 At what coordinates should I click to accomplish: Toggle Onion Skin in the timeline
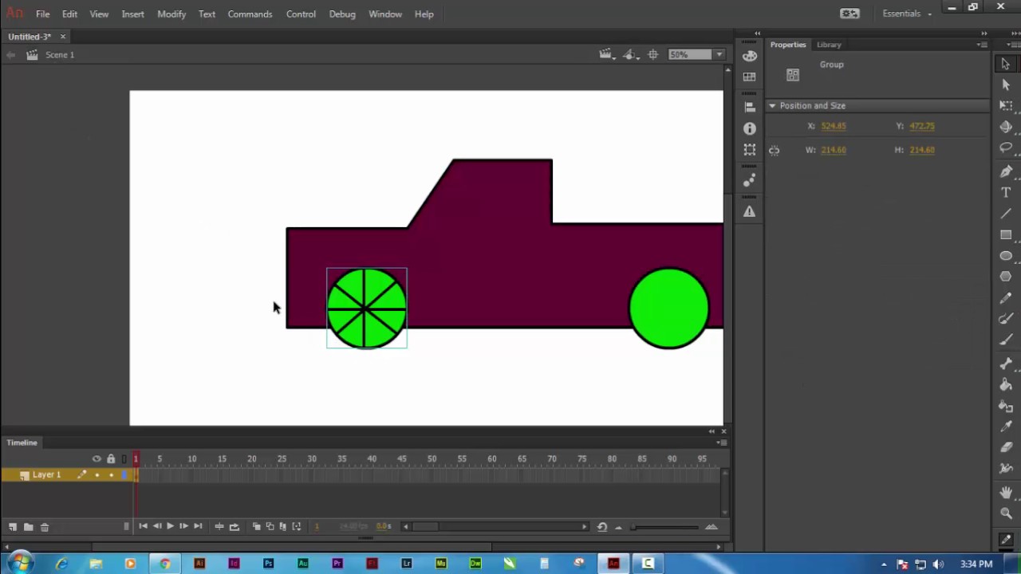coord(257,526)
